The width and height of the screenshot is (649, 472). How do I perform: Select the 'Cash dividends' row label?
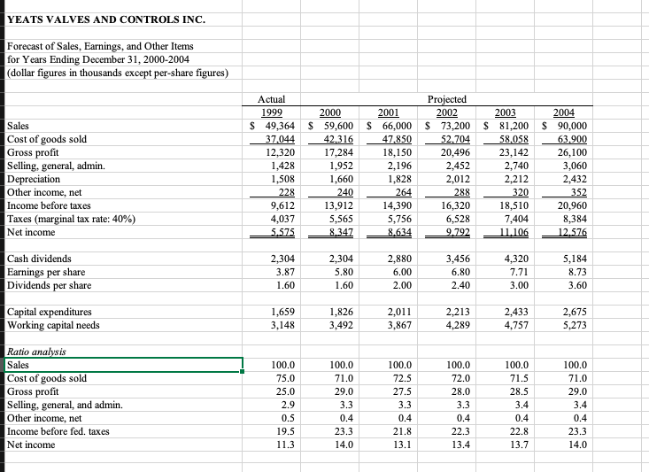(39, 259)
